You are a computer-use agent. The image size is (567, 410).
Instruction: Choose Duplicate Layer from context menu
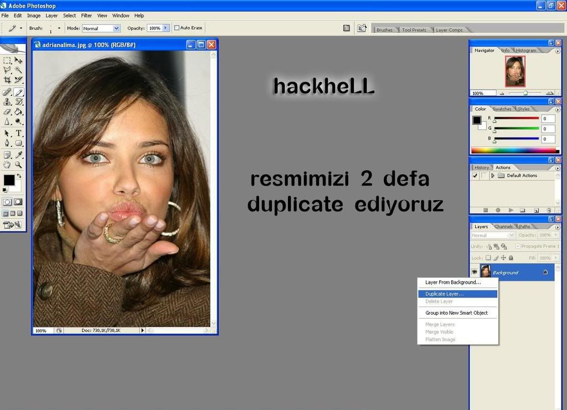coord(457,294)
